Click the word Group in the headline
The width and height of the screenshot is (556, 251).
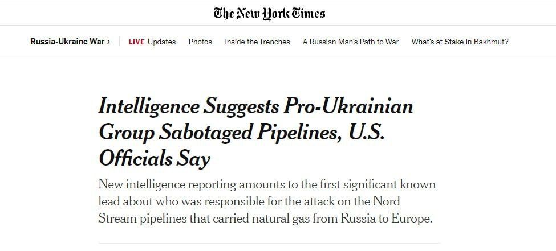coord(127,132)
